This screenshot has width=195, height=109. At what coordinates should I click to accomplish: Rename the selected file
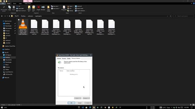click(43, 8)
